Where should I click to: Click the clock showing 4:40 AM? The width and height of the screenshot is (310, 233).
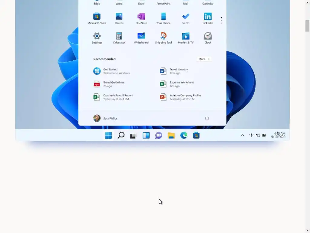pyautogui.click(x=278, y=135)
